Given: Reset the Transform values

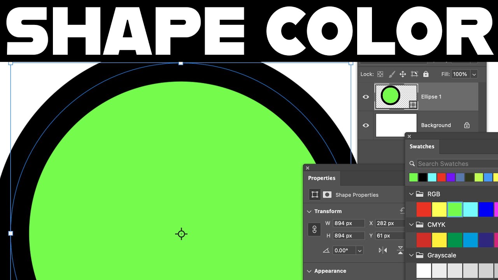Looking at the screenshot, I should [402, 211].
